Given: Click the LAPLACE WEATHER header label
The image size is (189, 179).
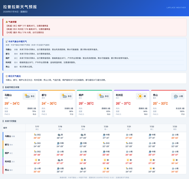Looking at the screenshot, I should tap(176, 8).
